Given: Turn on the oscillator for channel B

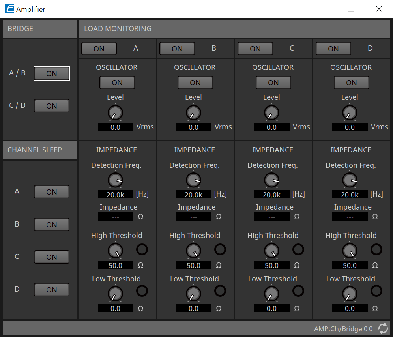Looking at the screenshot, I should (195, 82).
